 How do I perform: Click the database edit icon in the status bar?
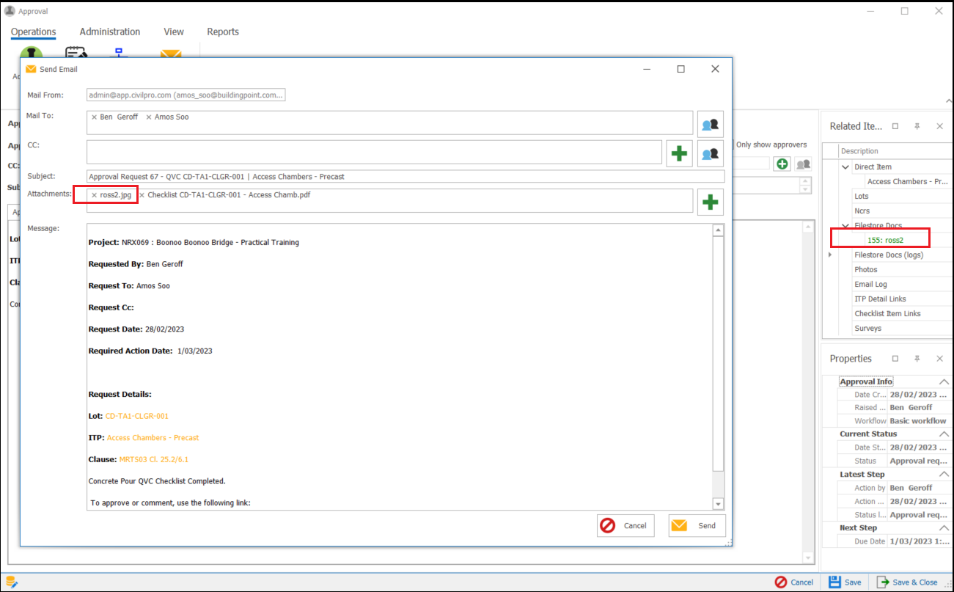10,580
